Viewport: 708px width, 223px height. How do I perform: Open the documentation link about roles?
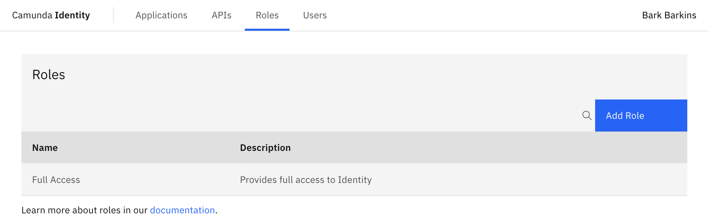coord(182,210)
